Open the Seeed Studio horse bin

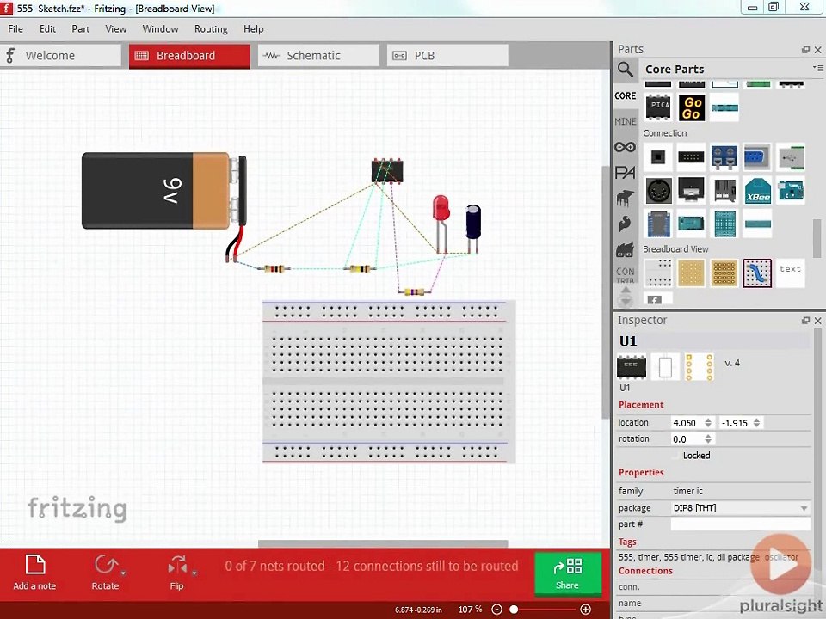626,199
